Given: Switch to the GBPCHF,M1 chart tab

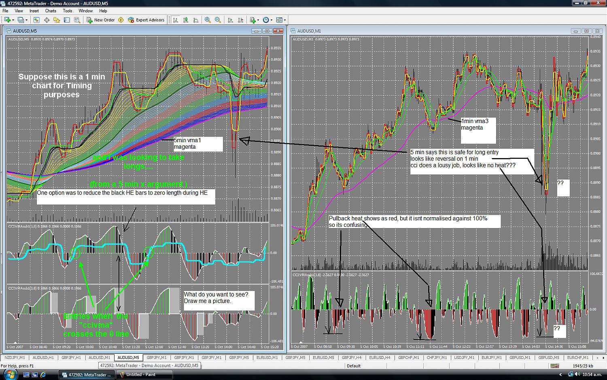Looking at the screenshot, I should click(x=408, y=358).
